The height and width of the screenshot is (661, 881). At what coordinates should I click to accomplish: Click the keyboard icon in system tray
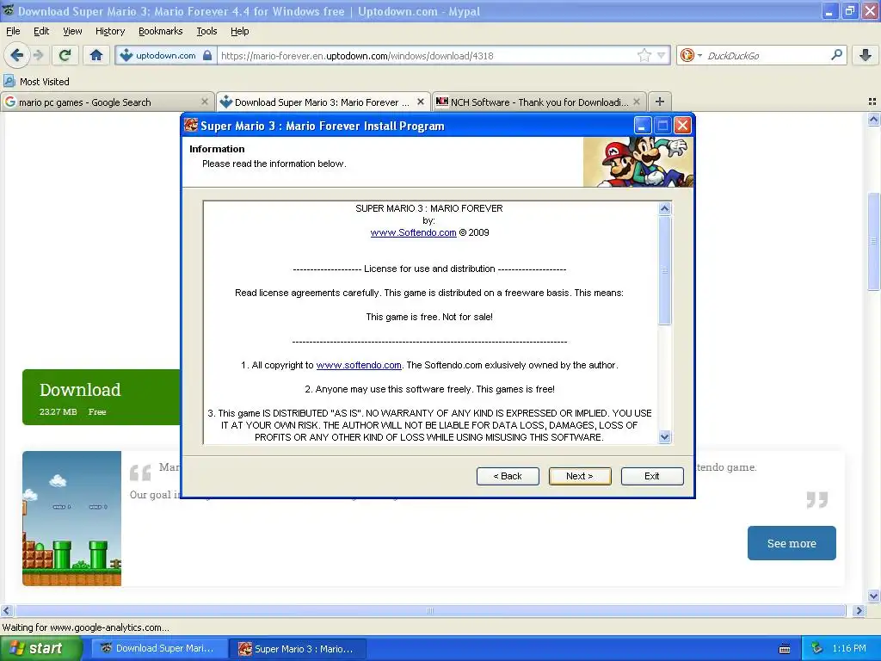tap(785, 649)
